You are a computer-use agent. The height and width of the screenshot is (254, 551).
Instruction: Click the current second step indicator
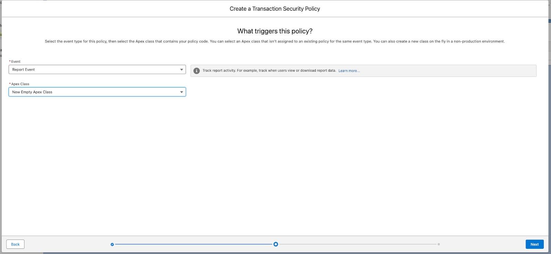click(x=275, y=244)
